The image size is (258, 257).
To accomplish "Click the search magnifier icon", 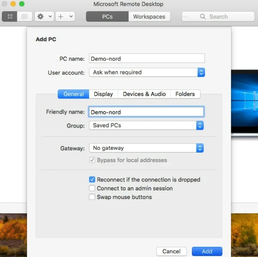I will tap(203, 16).
